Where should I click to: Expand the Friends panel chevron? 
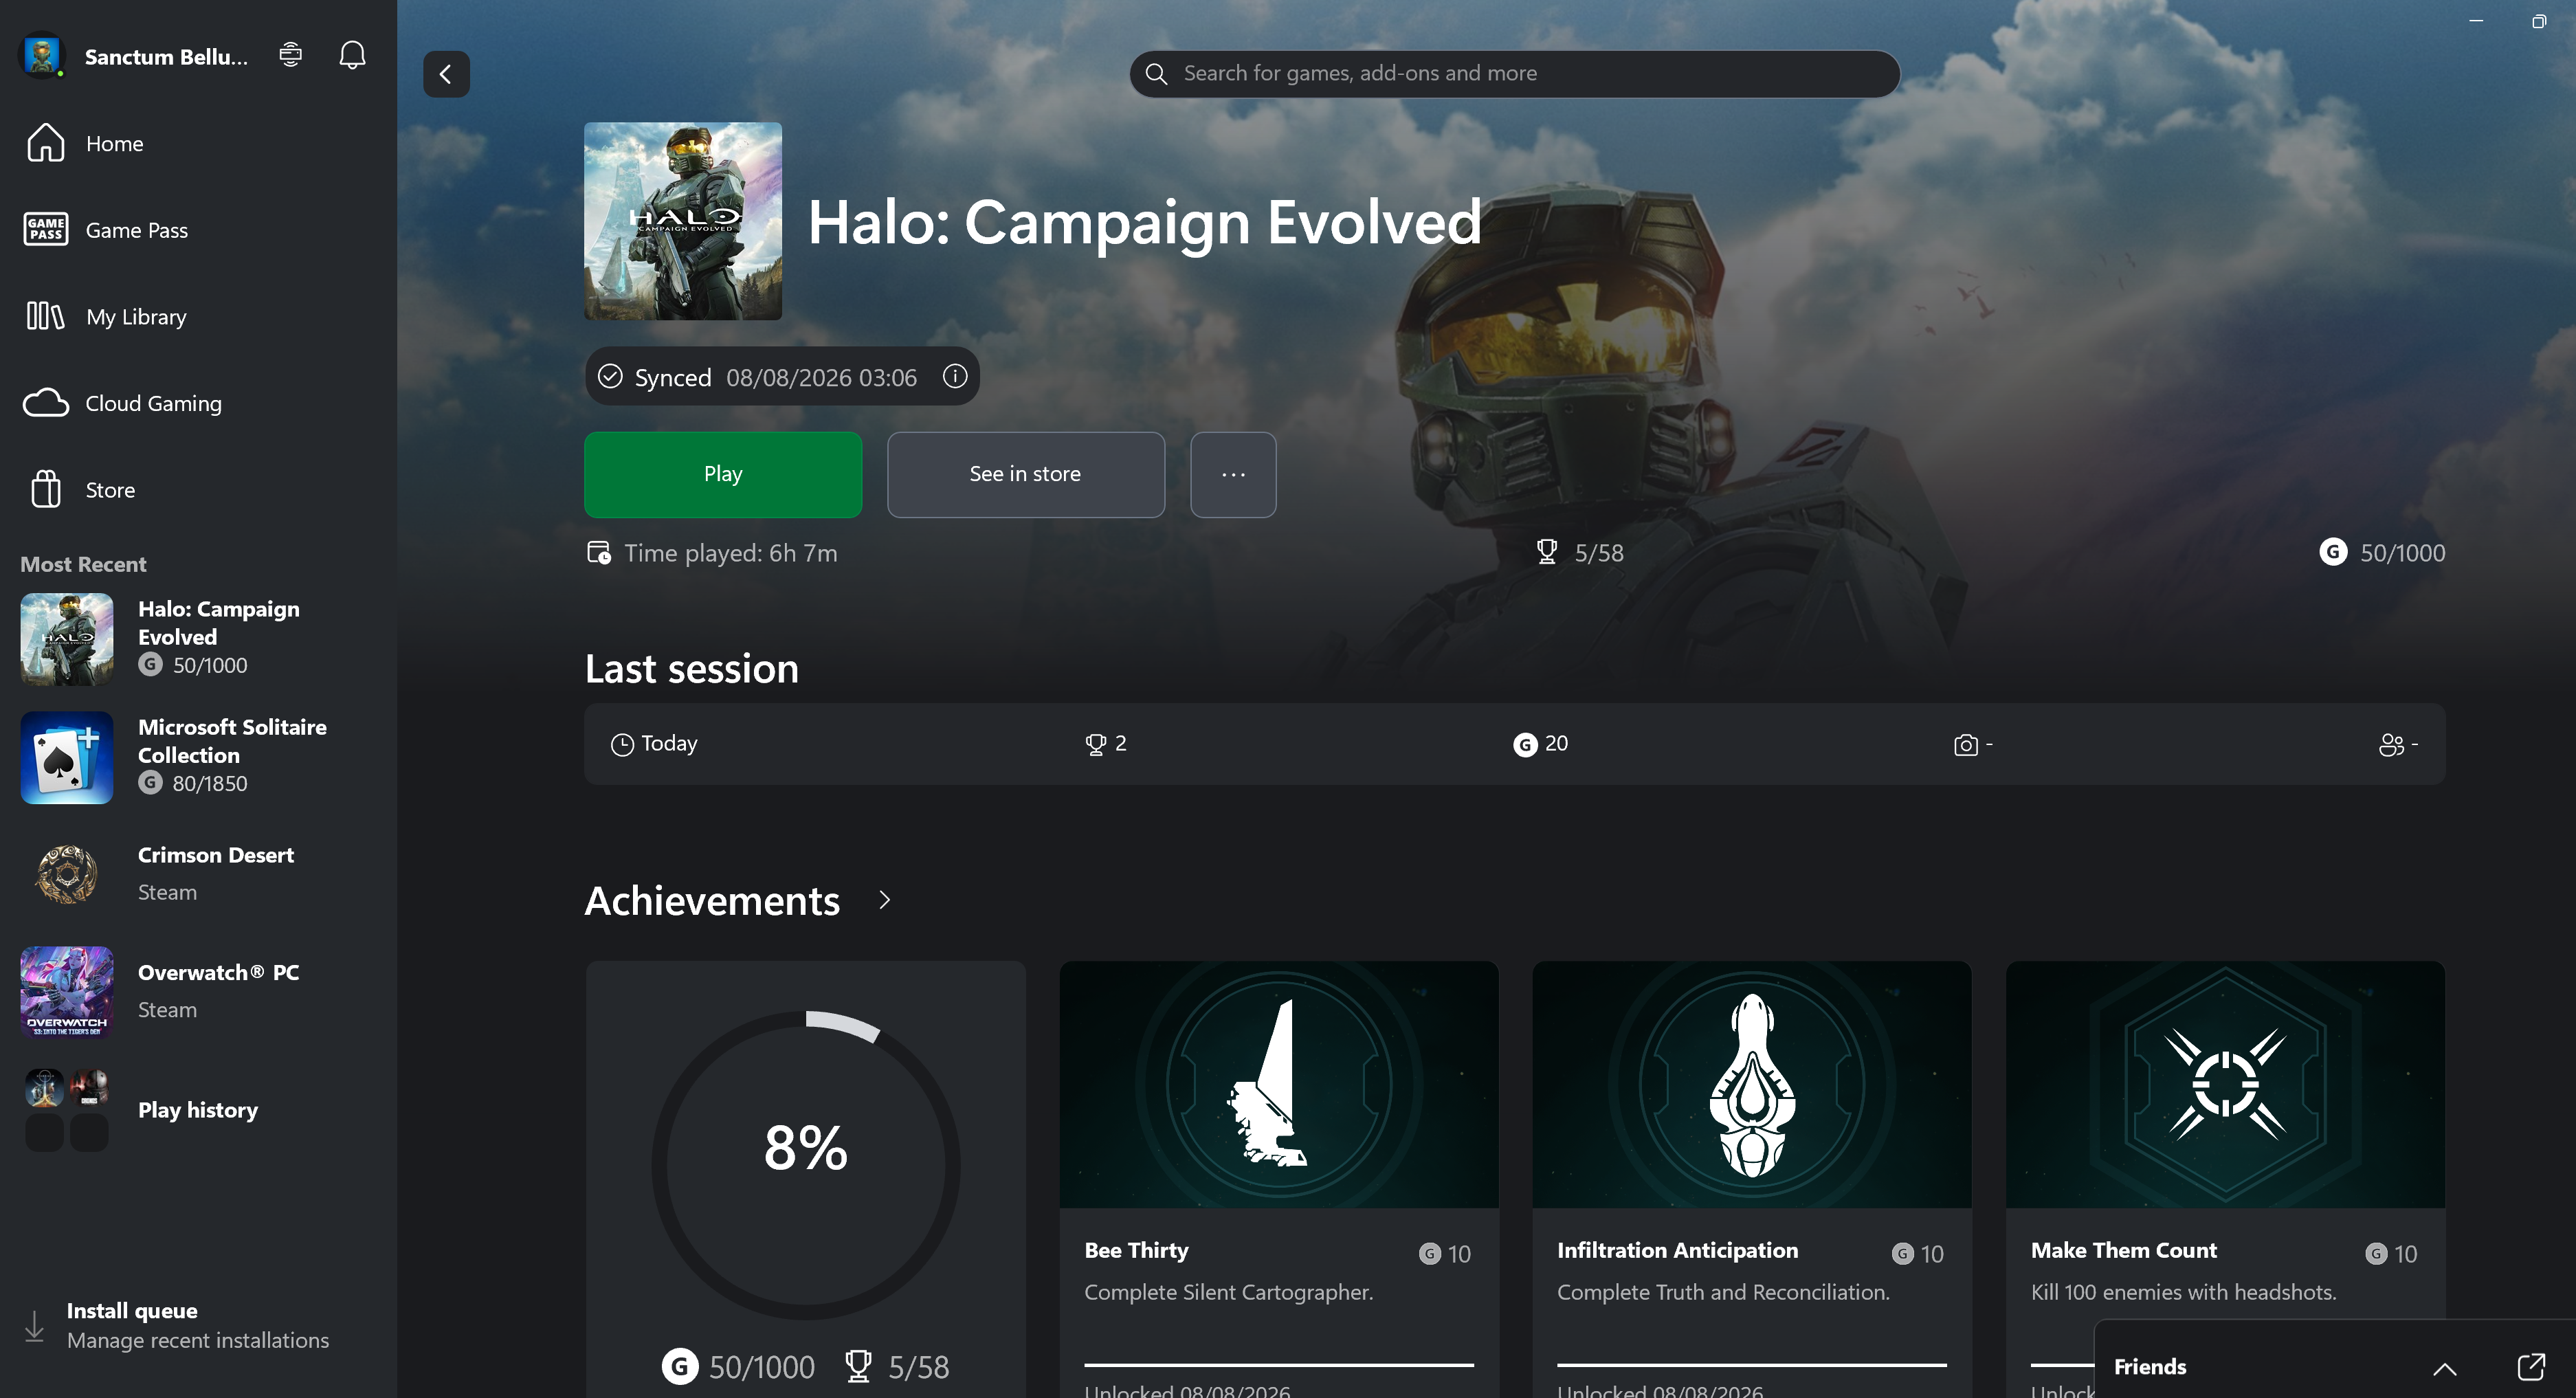tap(2445, 1368)
